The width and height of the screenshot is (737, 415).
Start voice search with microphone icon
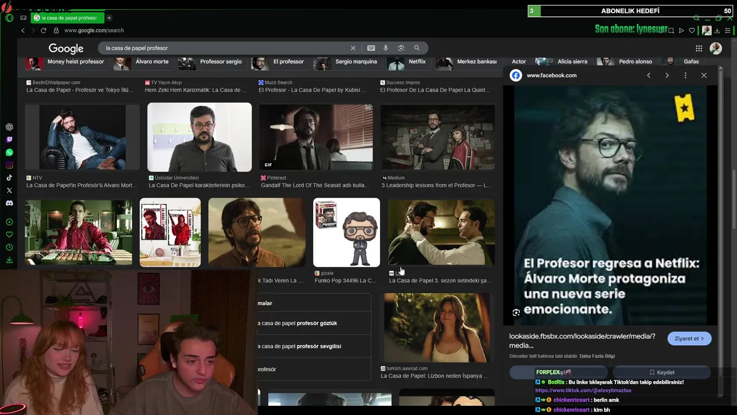[386, 48]
